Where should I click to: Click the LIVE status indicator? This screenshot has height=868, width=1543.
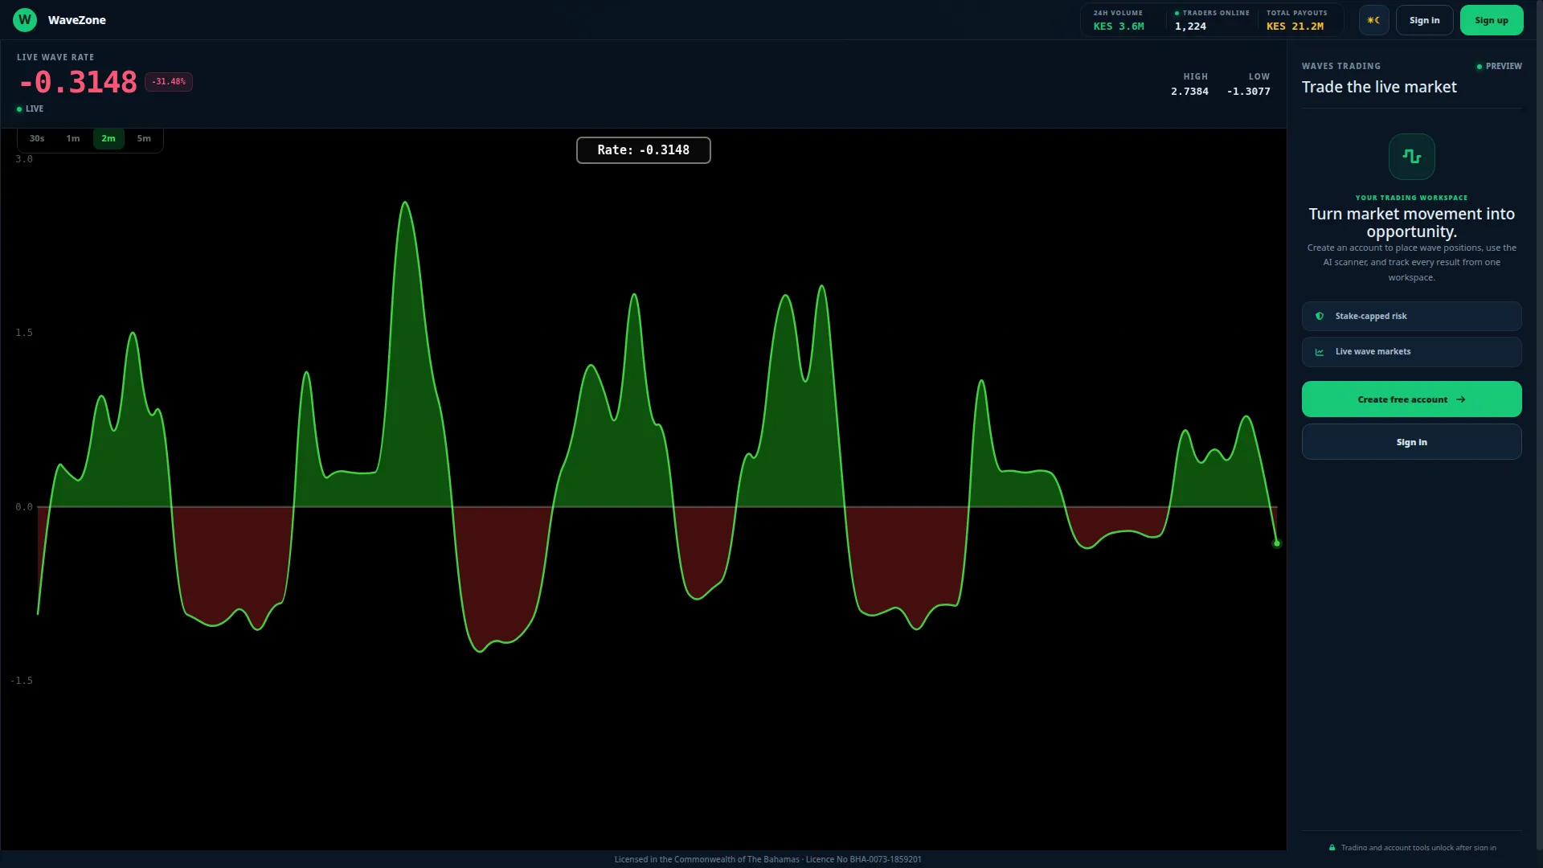(31, 109)
